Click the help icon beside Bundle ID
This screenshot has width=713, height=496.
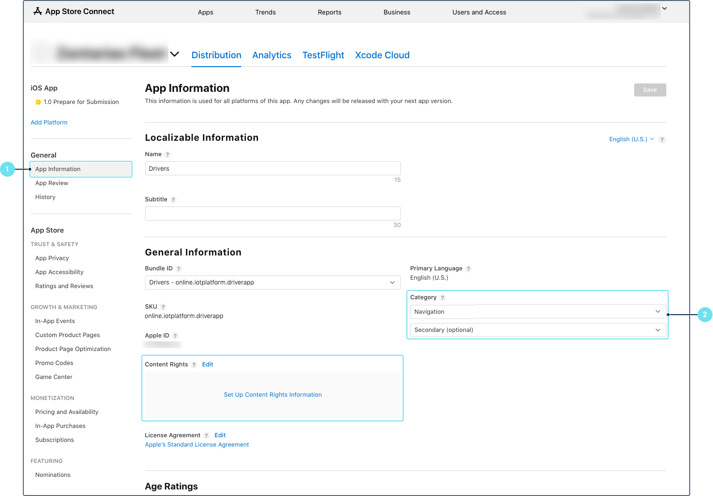point(178,269)
